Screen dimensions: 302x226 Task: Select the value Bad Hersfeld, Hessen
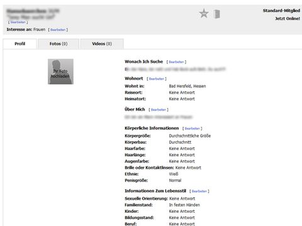click(x=187, y=86)
